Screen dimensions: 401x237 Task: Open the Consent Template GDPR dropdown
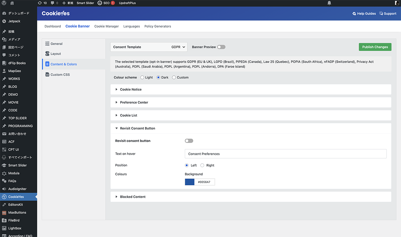[149, 47]
